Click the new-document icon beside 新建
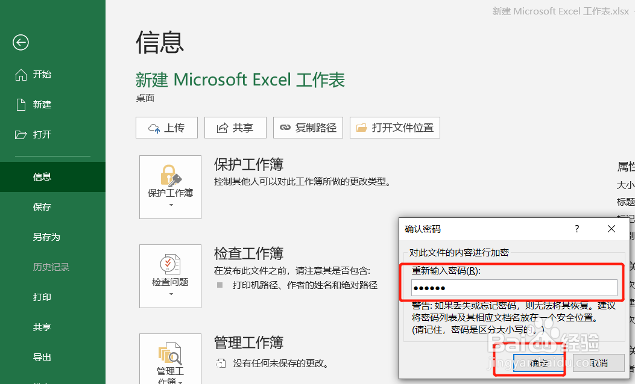The width and height of the screenshot is (635, 384). (21, 104)
